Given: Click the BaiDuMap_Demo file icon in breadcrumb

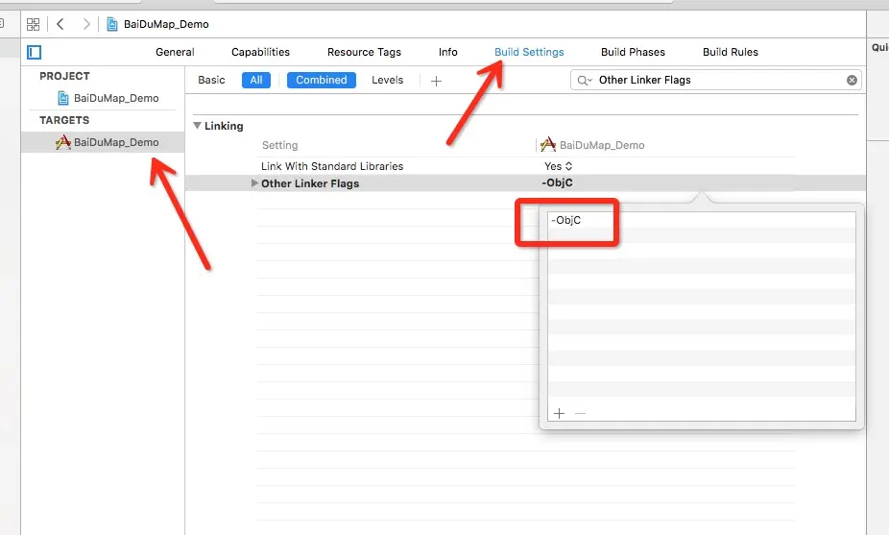Looking at the screenshot, I should (x=112, y=24).
